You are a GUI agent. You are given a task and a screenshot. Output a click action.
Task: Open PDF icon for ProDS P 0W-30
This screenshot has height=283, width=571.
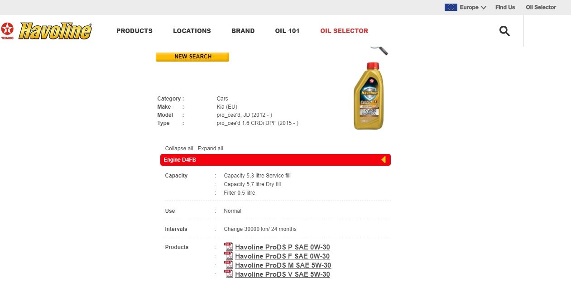coord(229,247)
